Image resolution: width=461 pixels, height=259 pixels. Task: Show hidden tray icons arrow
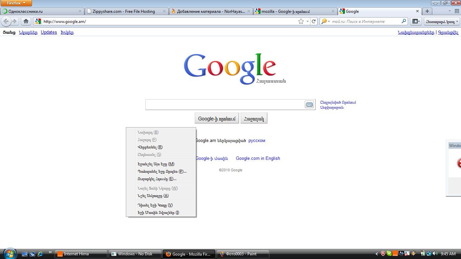point(377,254)
